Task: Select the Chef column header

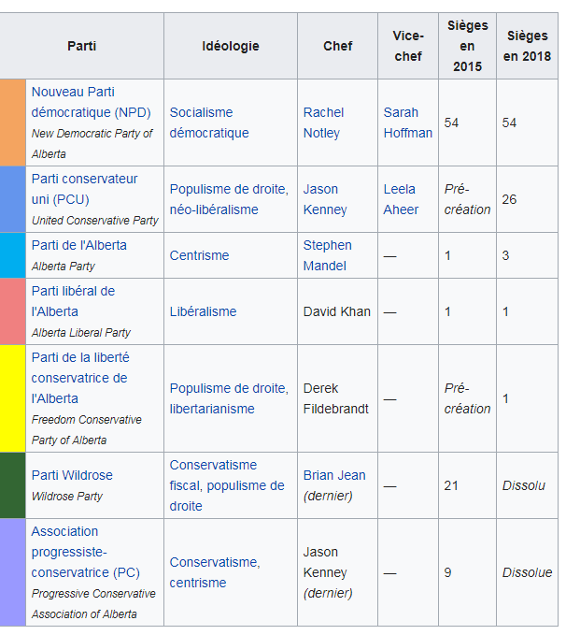Action: pyautogui.click(x=338, y=46)
